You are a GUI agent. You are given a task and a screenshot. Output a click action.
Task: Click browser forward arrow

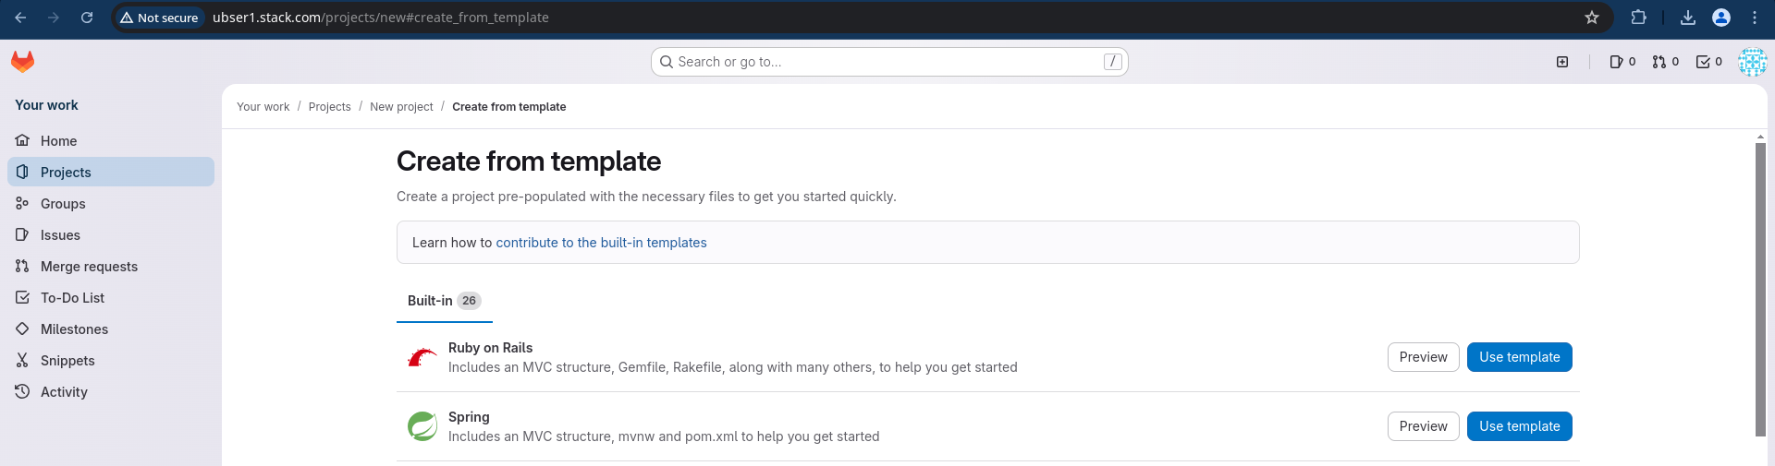pyautogui.click(x=54, y=18)
